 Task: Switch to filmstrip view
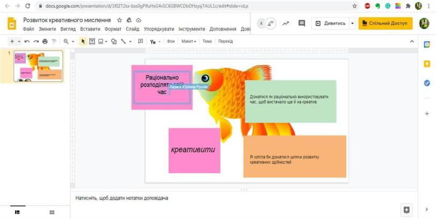click(x=18, y=213)
